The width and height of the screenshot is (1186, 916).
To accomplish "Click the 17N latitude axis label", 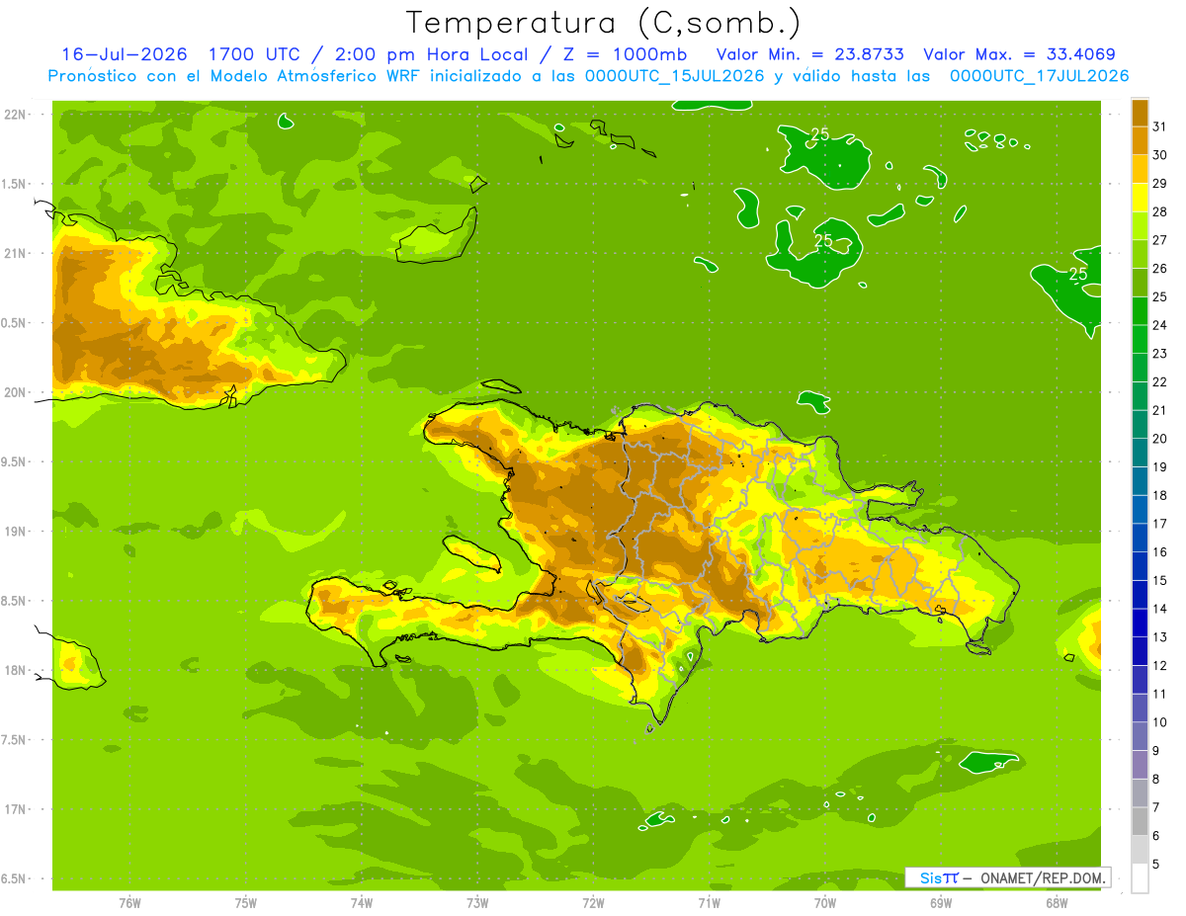I will [17, 810].
